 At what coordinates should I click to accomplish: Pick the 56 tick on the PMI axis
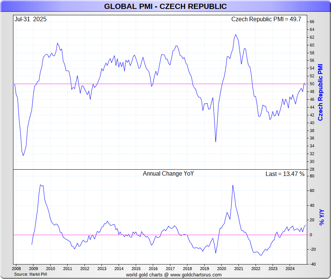point(312,61)
